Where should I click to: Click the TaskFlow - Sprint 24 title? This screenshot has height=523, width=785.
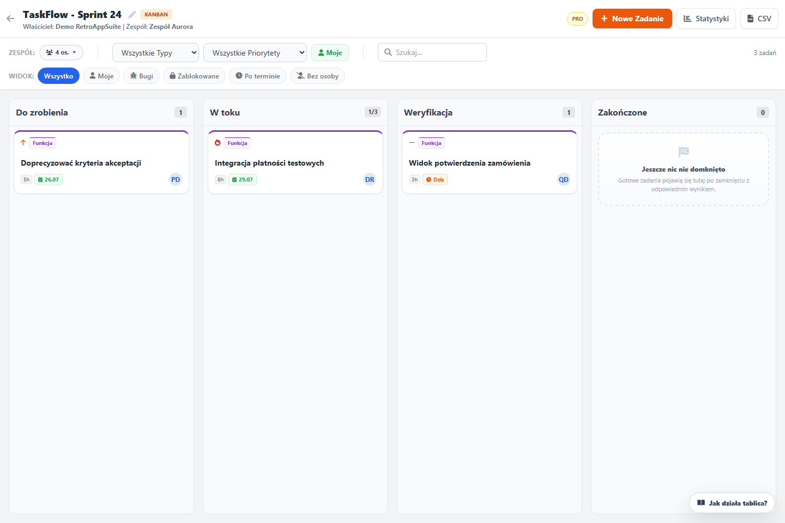72,15
